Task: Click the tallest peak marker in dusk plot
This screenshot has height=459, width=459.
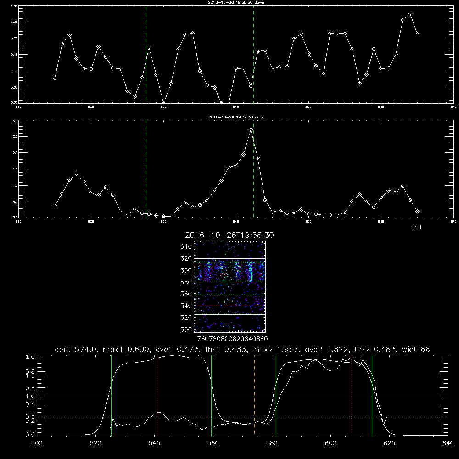Action: point(251,130)
